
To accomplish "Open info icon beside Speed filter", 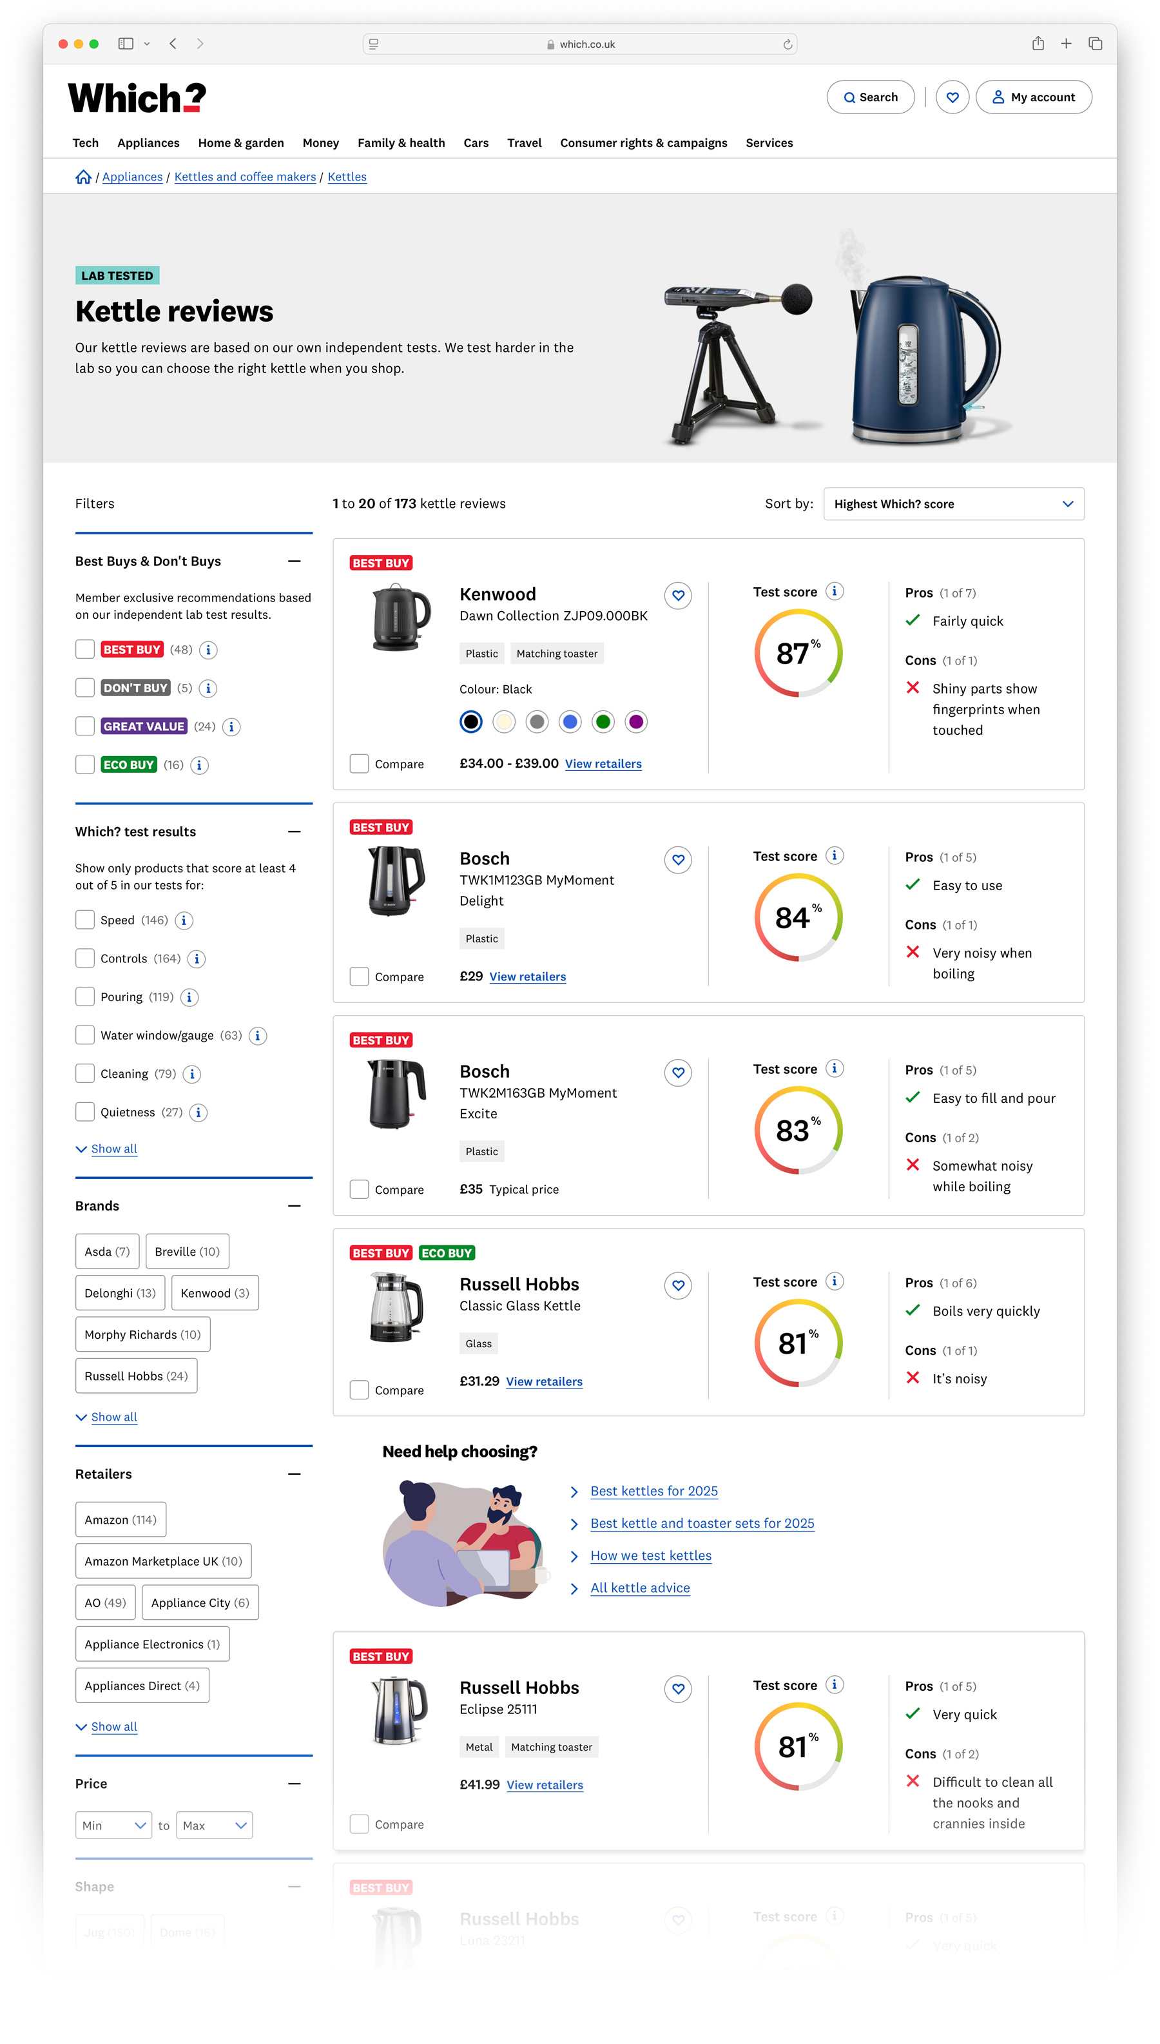I will tap(184, 920).
